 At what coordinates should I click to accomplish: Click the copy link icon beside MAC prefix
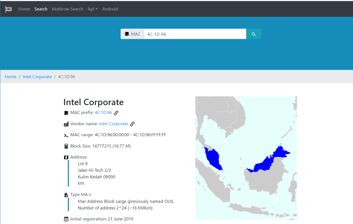click(116, 113)
